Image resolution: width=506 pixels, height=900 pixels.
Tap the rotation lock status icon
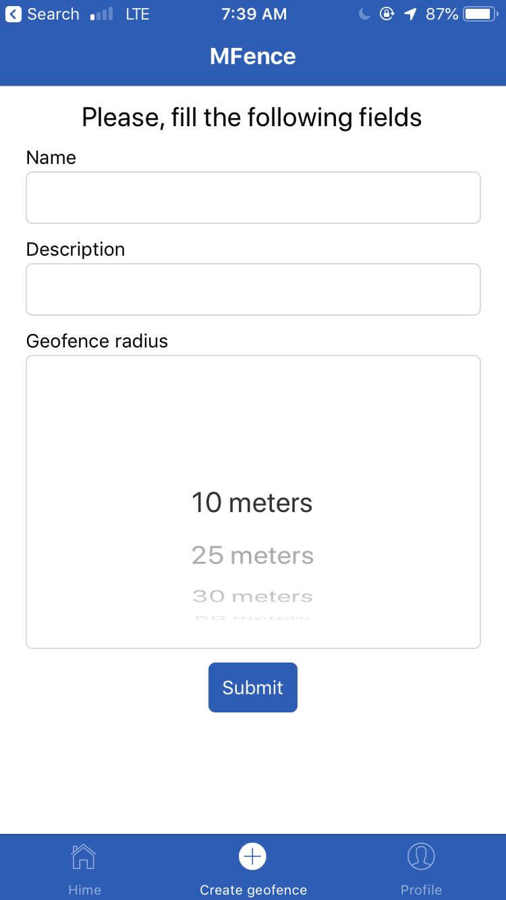[387, 14]
